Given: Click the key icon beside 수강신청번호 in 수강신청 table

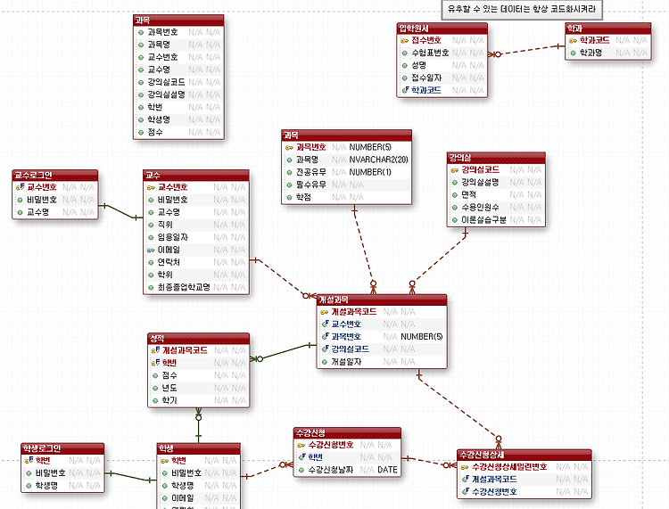Looking at the screenshot, I should coord(301,445).
